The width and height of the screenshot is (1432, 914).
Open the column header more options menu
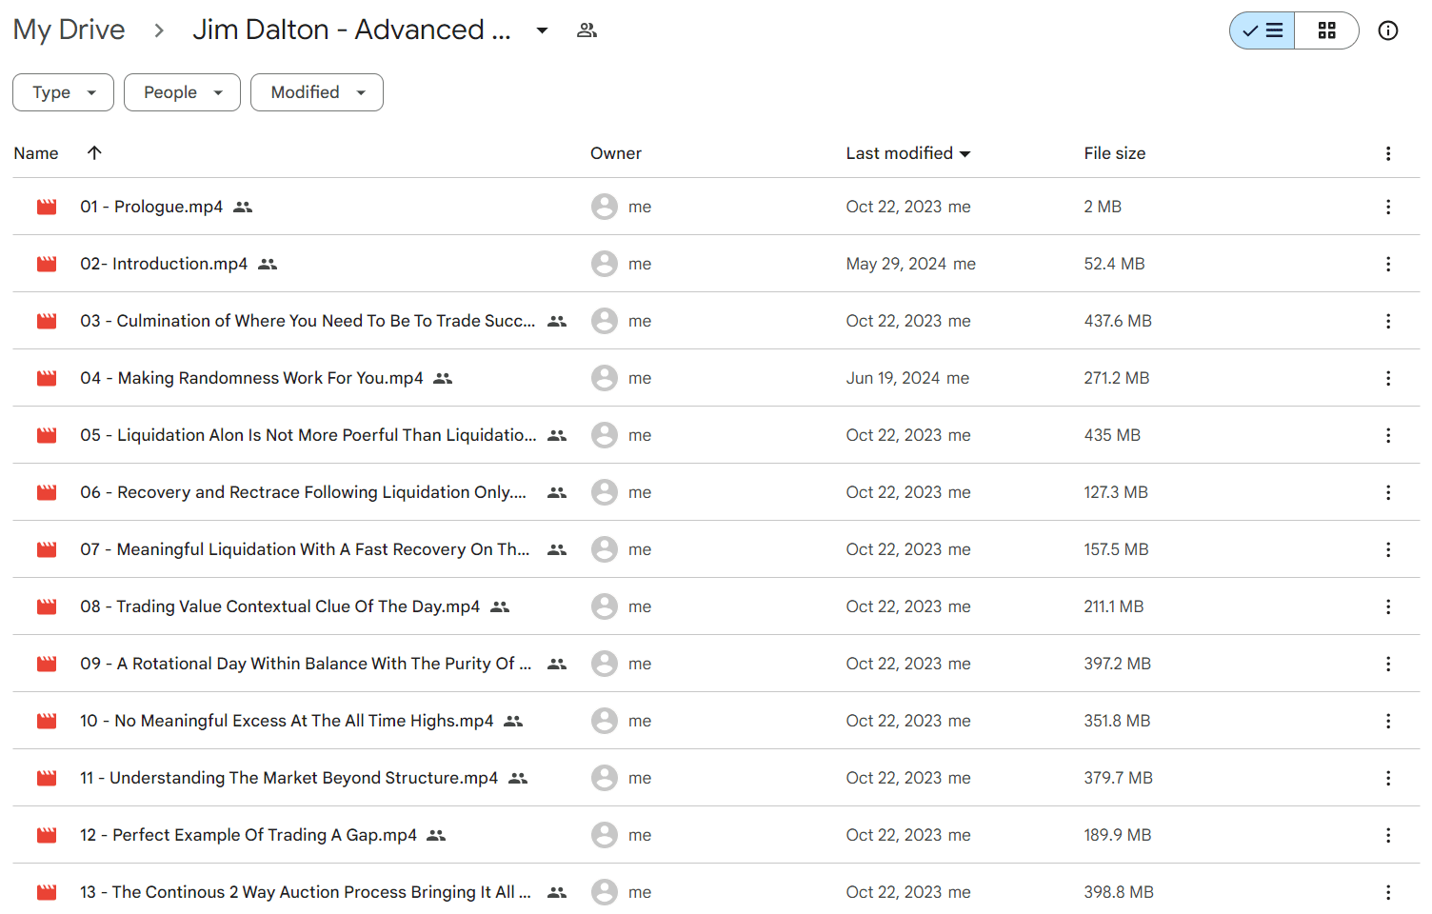(x=1388, y=153)
